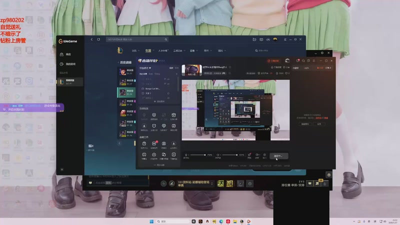The height and width of the screenshot is (225, 400).
Task: Open Microsoft Edge in the taskbar
Action: (x=221, y=221)
